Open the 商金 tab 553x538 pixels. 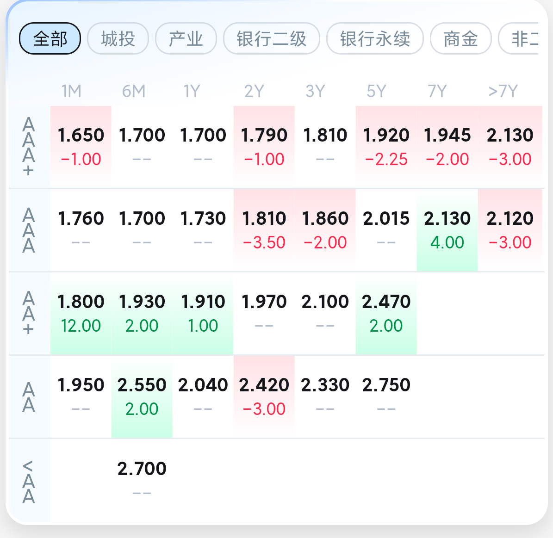point(460,38)
